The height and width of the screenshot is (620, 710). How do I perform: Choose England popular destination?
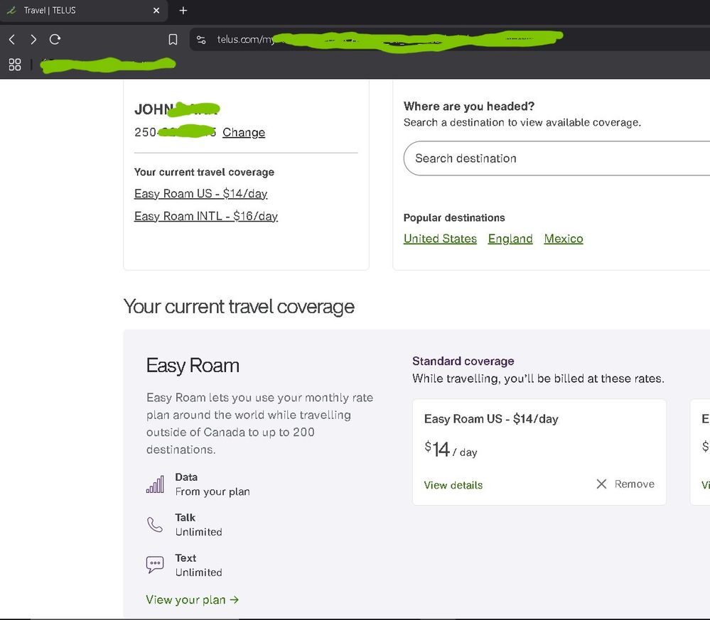click(510, 239)
